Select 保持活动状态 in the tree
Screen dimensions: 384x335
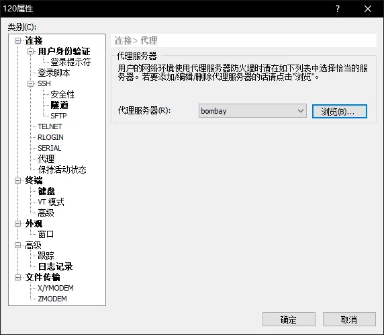(x=62, y=170)
